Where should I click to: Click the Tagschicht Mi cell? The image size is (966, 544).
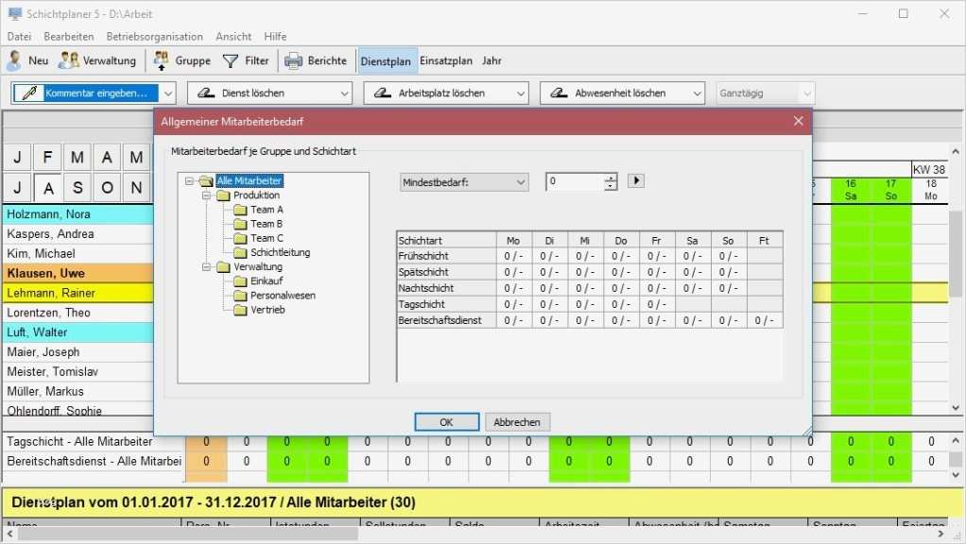click(x=585, y=304)
